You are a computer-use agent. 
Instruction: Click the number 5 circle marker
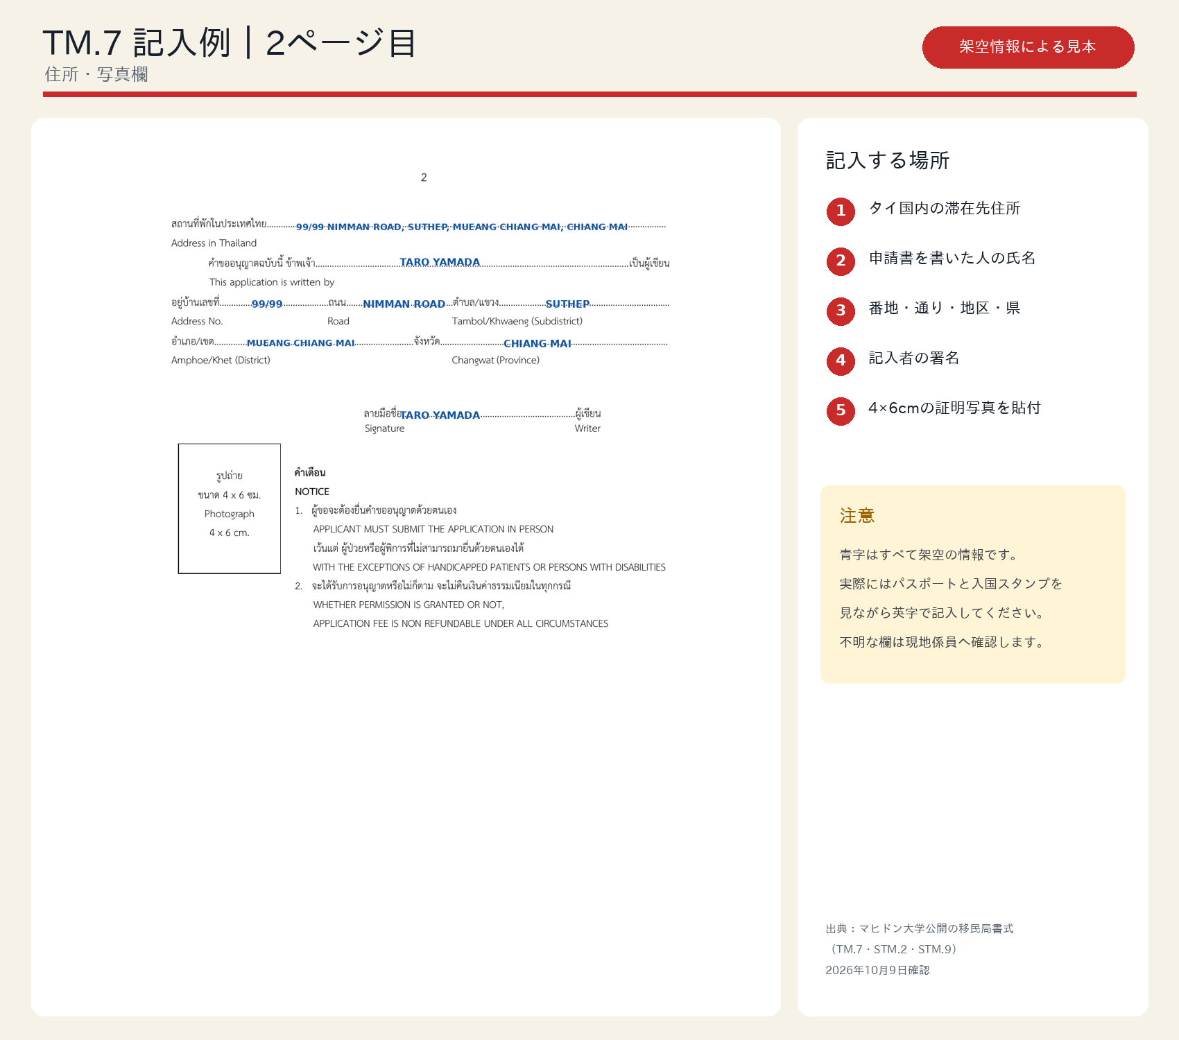click(x=841, y=410)
